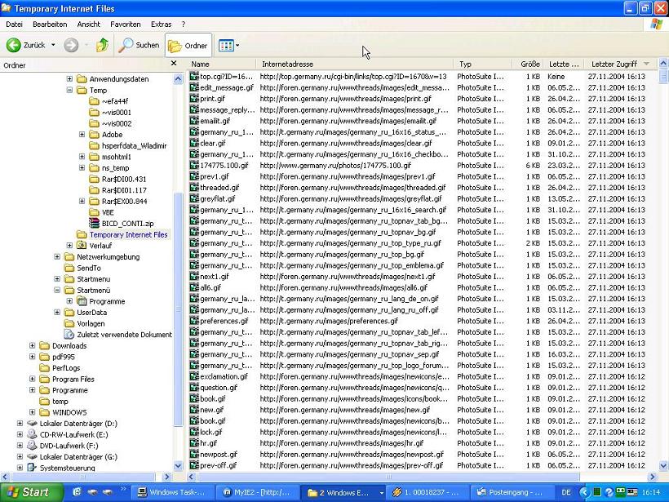Select the CD-RW-Laufwerk (E:) drive icon

[32, 434]
